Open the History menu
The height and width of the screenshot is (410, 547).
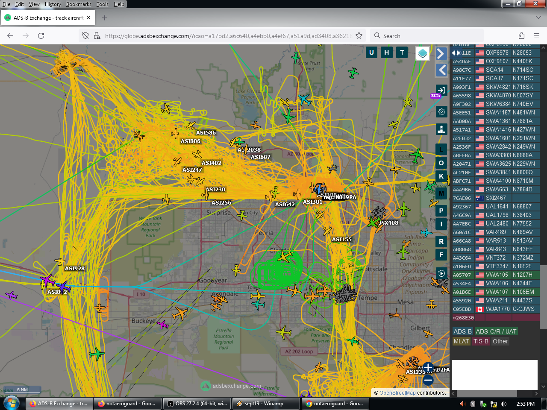(53, 4)
